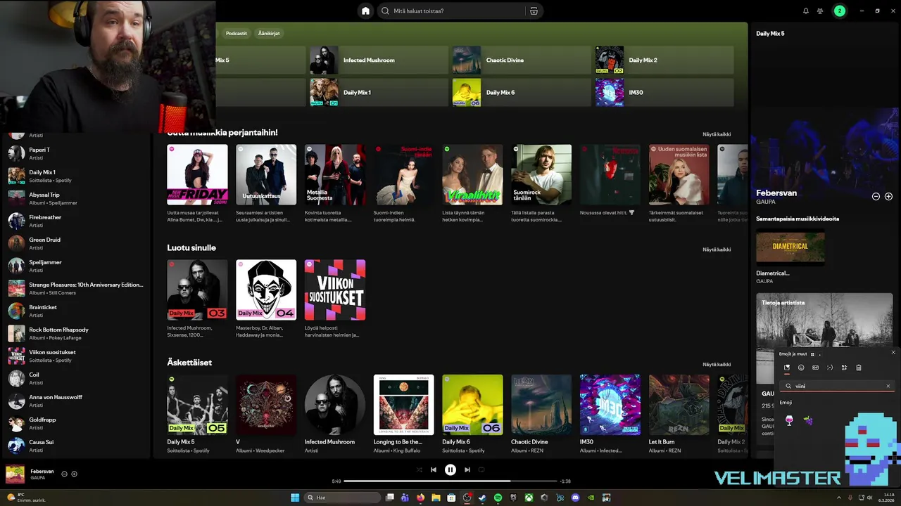Insert the wine glass emoji
The height and width of the screenshot is (506, 901).
point(789,420)
